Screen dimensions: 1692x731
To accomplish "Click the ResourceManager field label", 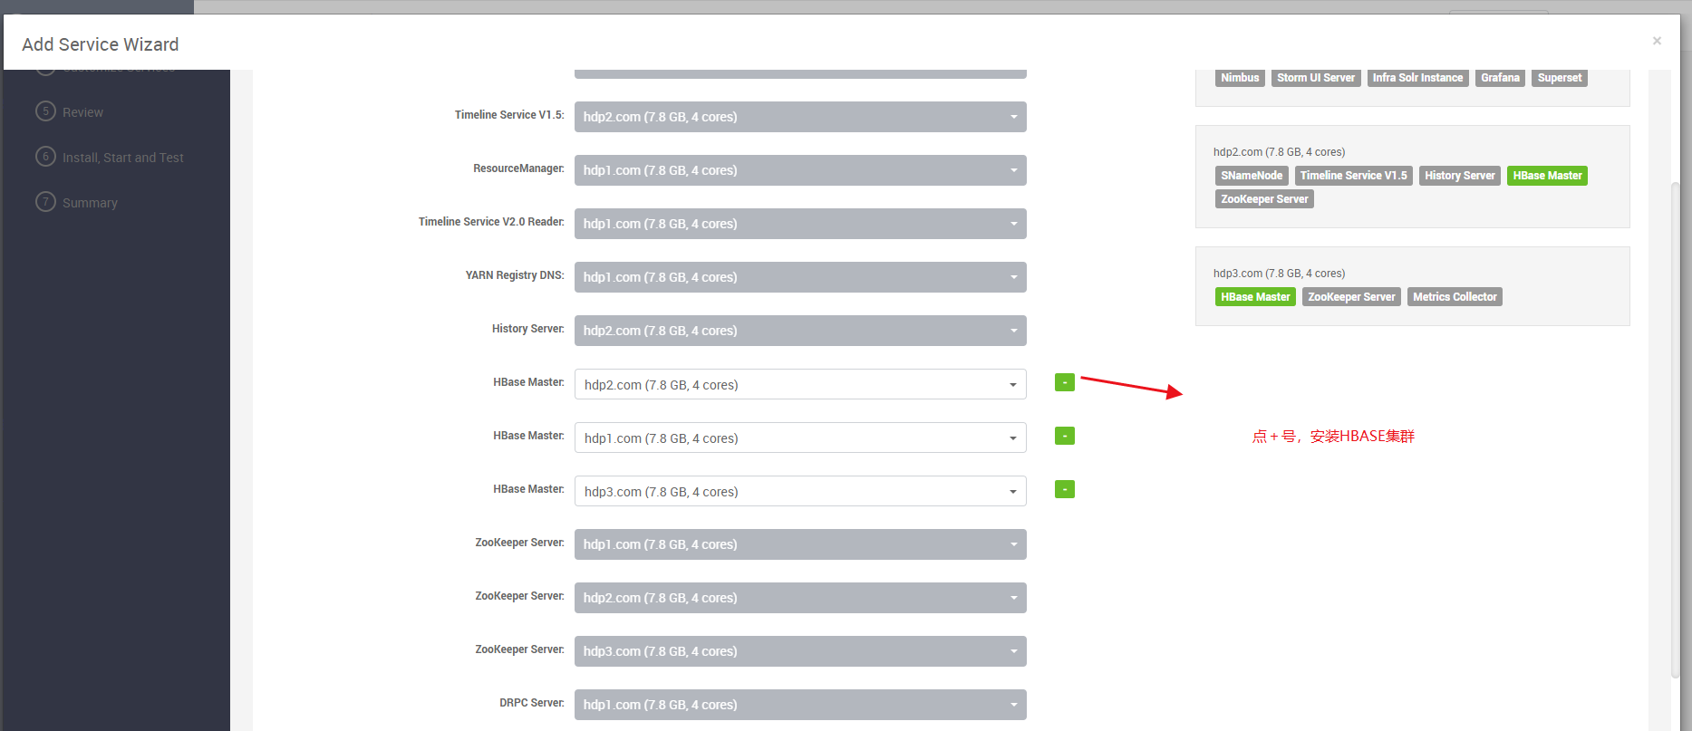I will (x=518, y=168).
